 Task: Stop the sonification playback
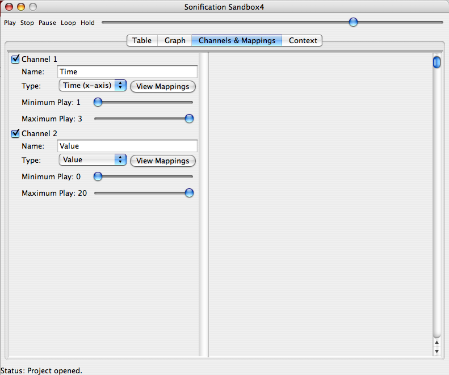[27, 23]
